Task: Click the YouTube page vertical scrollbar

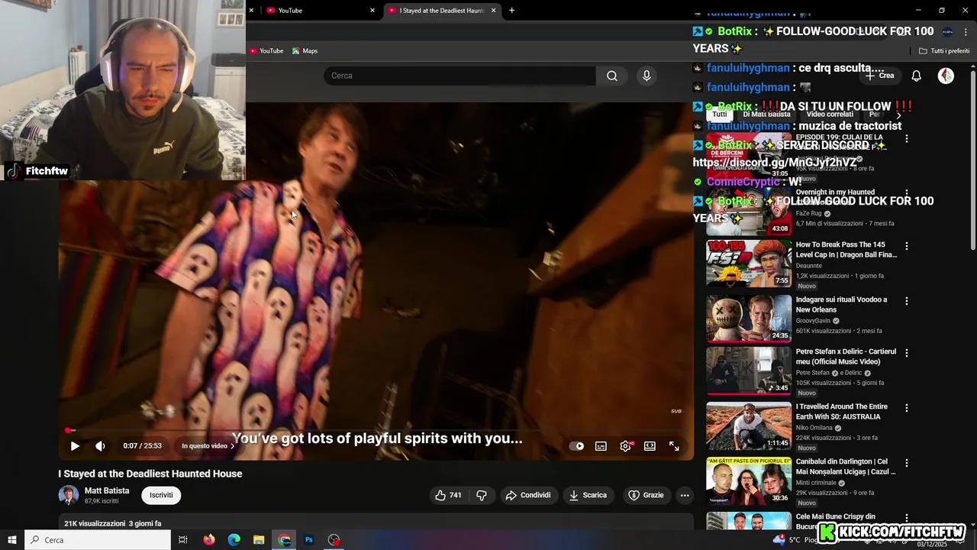Action: [x=972, y=160]
